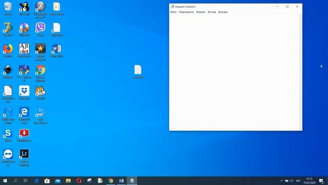Switch to Chrome on the taskbar

click(111, 180)
